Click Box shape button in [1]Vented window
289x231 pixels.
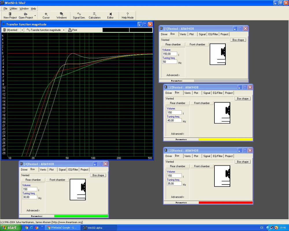[238, 40]
